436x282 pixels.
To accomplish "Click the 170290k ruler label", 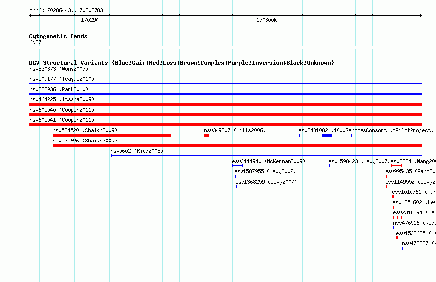I will [91, 20].
